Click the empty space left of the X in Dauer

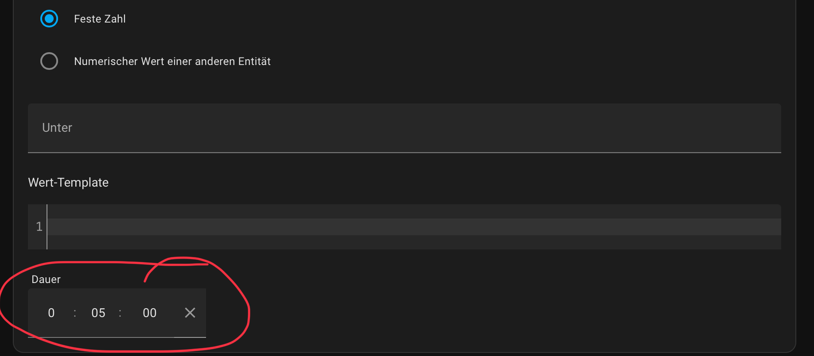click(x=171, y=313)
